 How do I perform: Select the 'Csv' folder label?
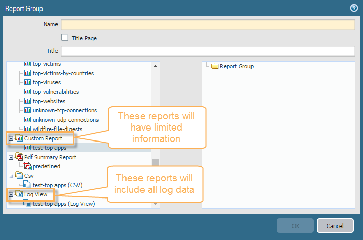[29, 176]
